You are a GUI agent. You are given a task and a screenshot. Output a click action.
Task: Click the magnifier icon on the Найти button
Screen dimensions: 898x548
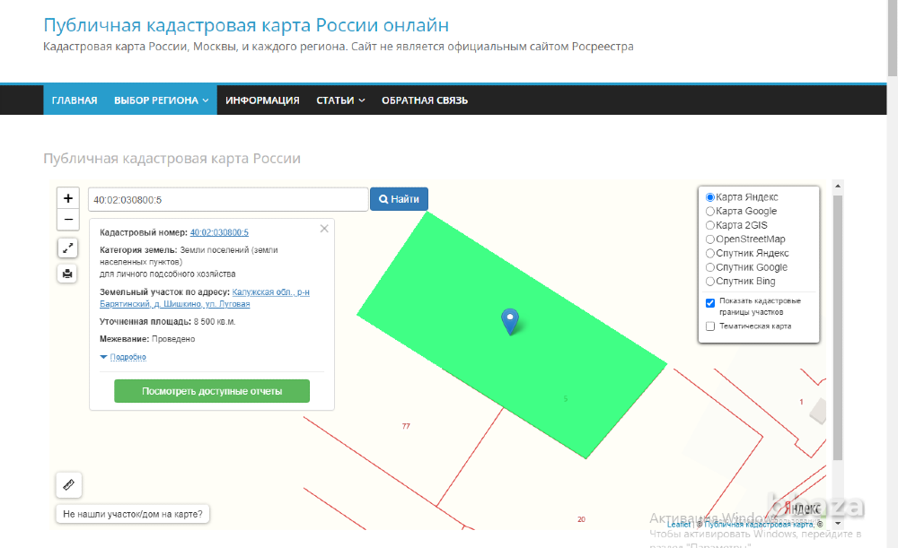[x=384, y=198]
